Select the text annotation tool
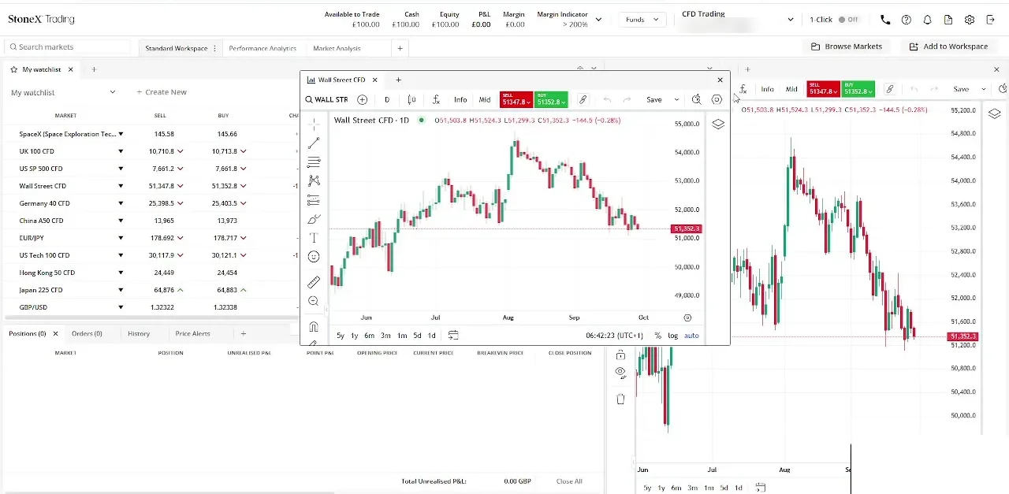This screenshot has height=494, width=1009. pos(314,238)
